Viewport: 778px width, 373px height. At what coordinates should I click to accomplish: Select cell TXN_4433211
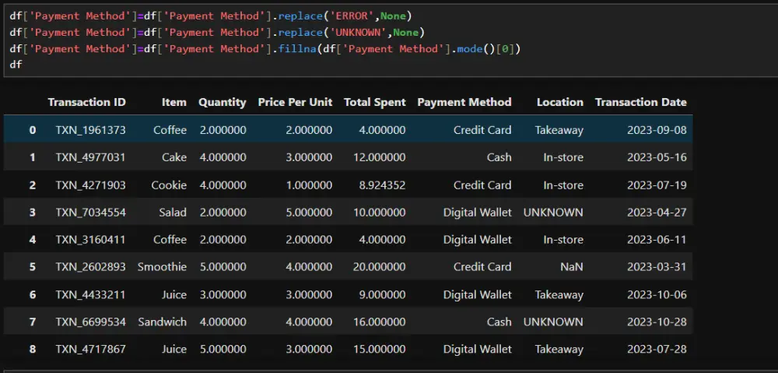(91, 294)
